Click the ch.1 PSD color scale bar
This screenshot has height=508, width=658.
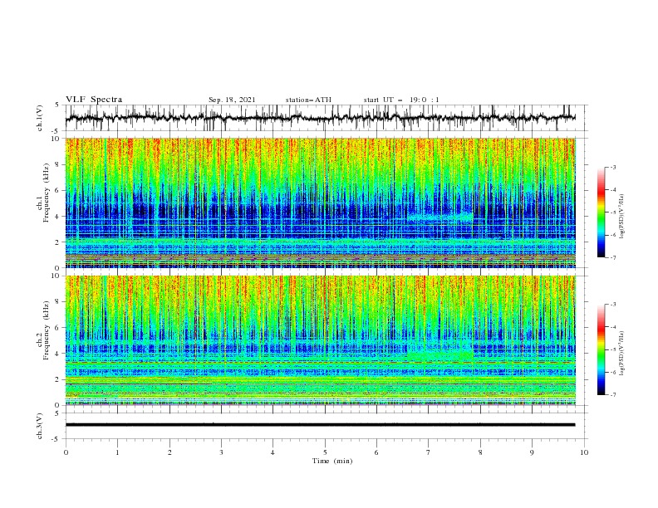[x=601, y=212]
